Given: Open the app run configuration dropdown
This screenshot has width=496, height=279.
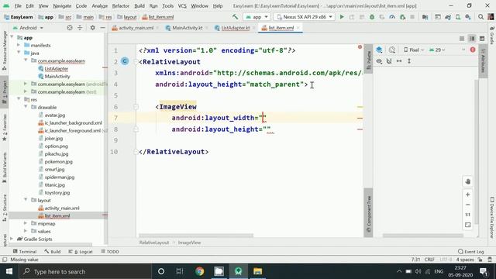Looking at the screenshot, I should 257,17.
